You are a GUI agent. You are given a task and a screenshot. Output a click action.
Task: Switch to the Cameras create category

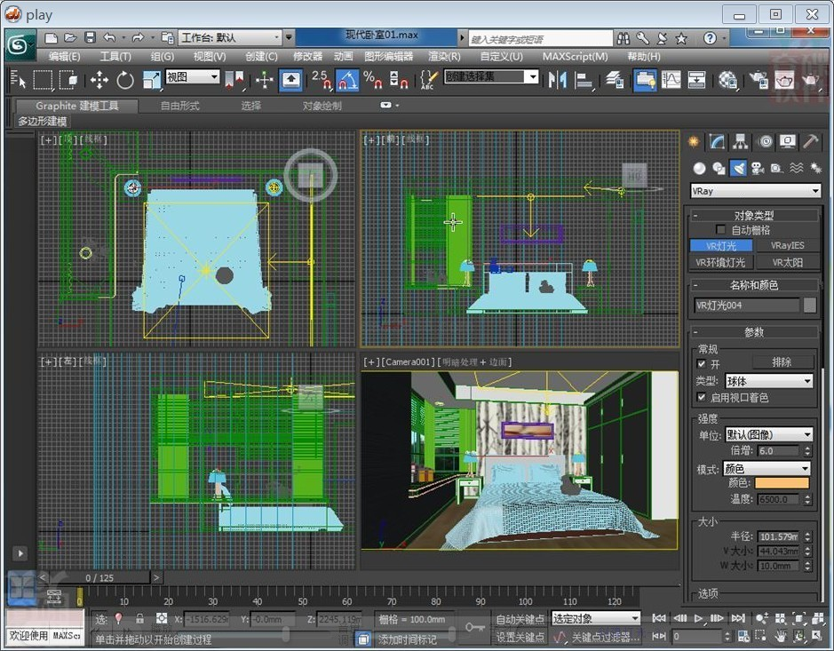(x=757, y=168)
